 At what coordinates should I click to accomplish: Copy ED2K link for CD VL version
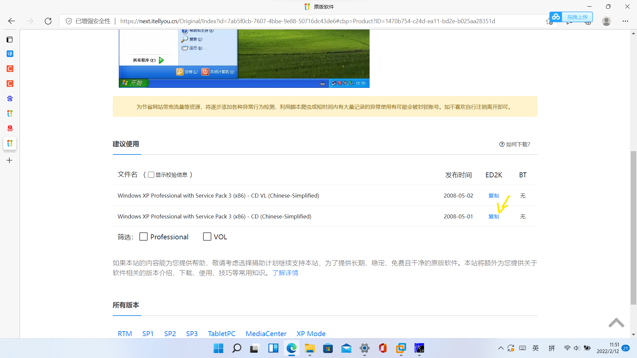[x=493, y=196]
